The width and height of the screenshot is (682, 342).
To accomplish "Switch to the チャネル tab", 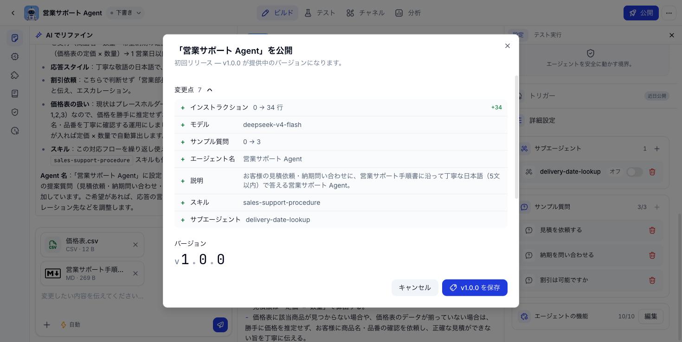I will pyautogui.click(x=366, y=13).
